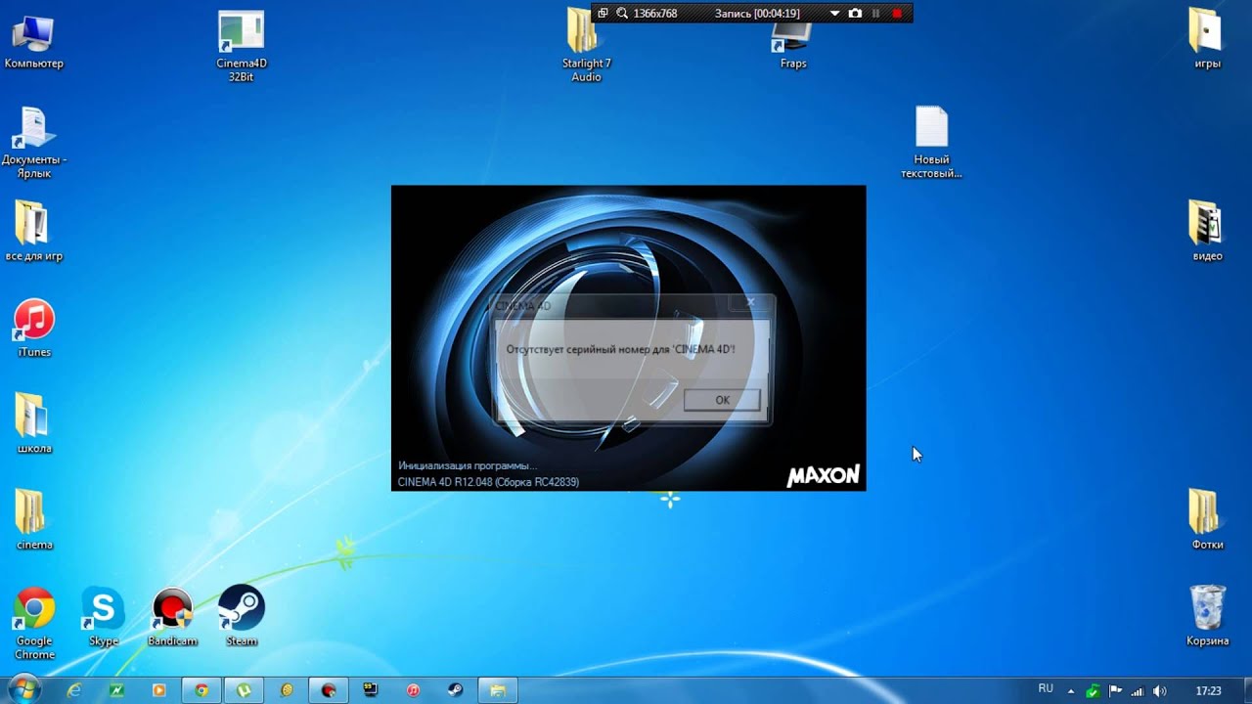This screenshot has height=704, width=1252.
Task: Select the Cinema4D 32Bit desktop shortcut
Action: point(242,47)
